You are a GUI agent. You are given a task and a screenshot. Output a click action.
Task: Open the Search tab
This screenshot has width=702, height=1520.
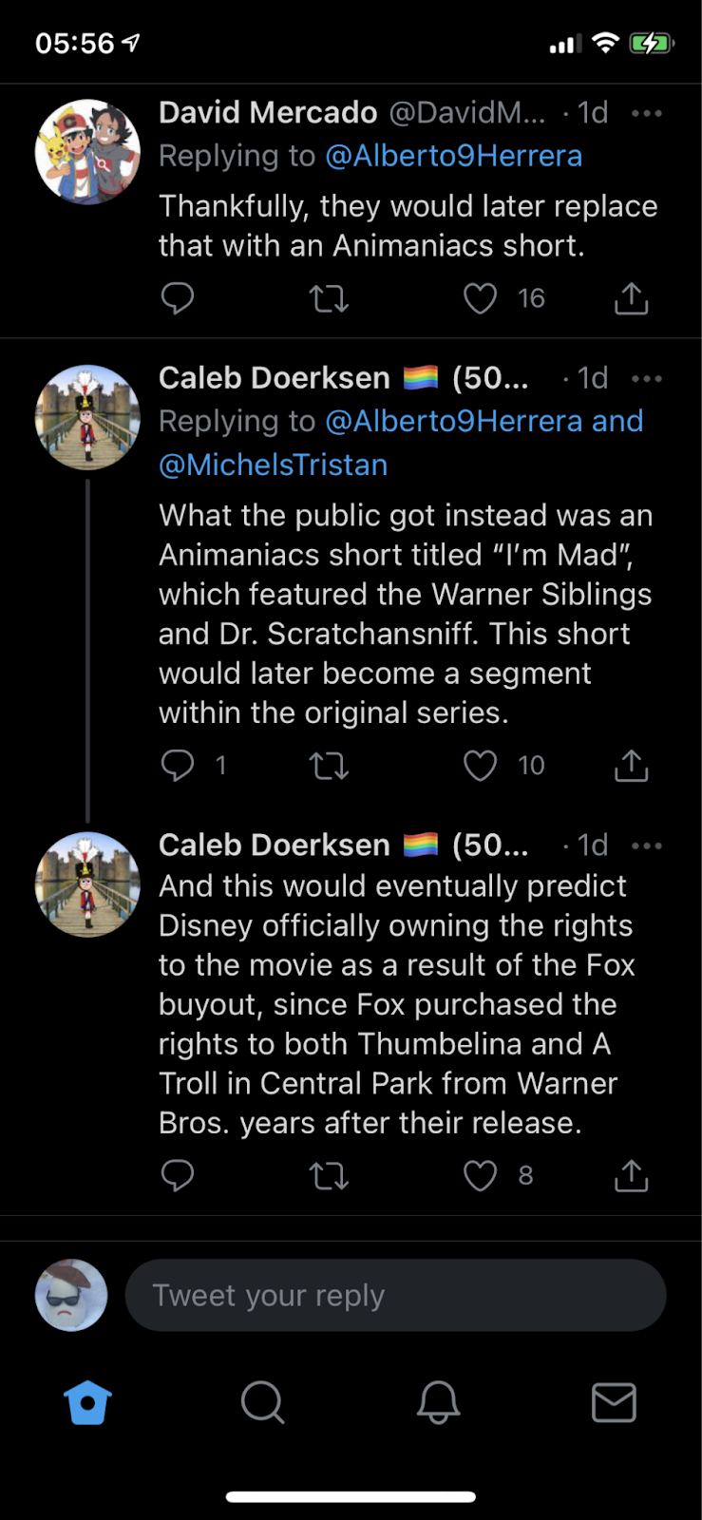click(263, 1402)
